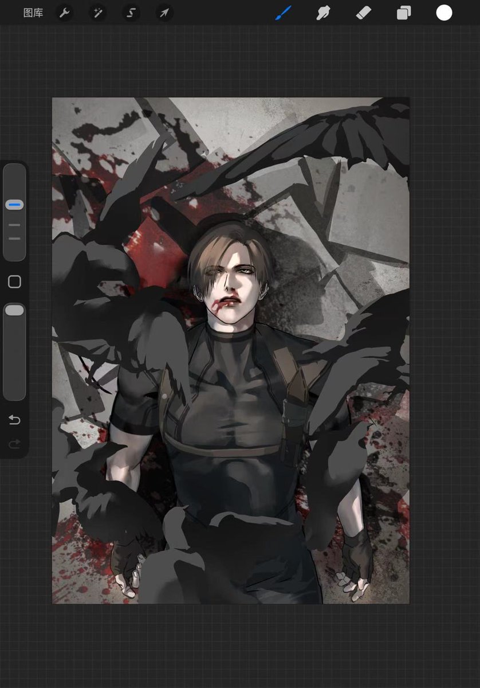Undo the last stroke

point(14,420)
